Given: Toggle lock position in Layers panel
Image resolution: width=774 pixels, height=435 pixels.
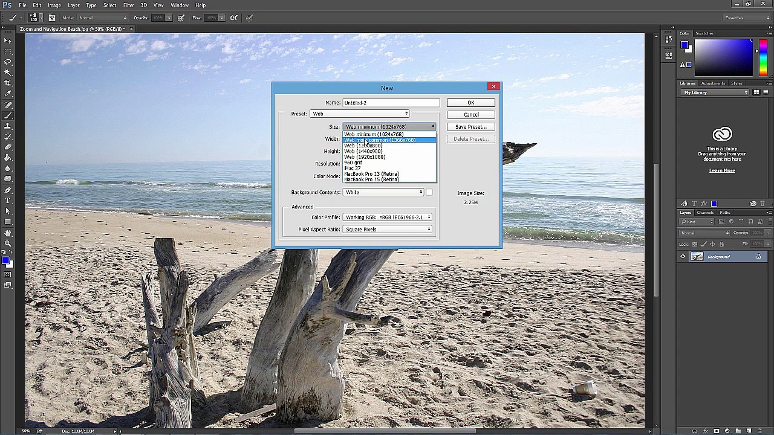Looking at the screenshot, I should [712, 244].
